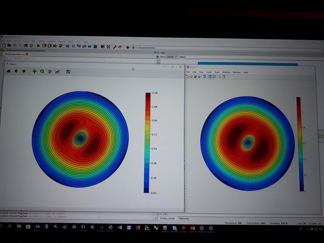Screen dimensions: 324x243
Task: Open OneNote from the taskbar
Action: (129, 228)
